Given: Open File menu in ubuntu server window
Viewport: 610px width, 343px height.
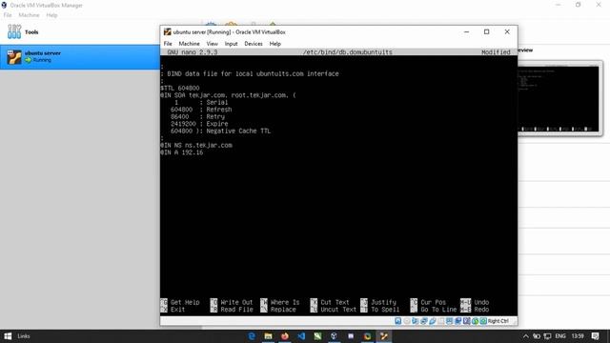Looking at the screenshot, I should click(168, 44).
